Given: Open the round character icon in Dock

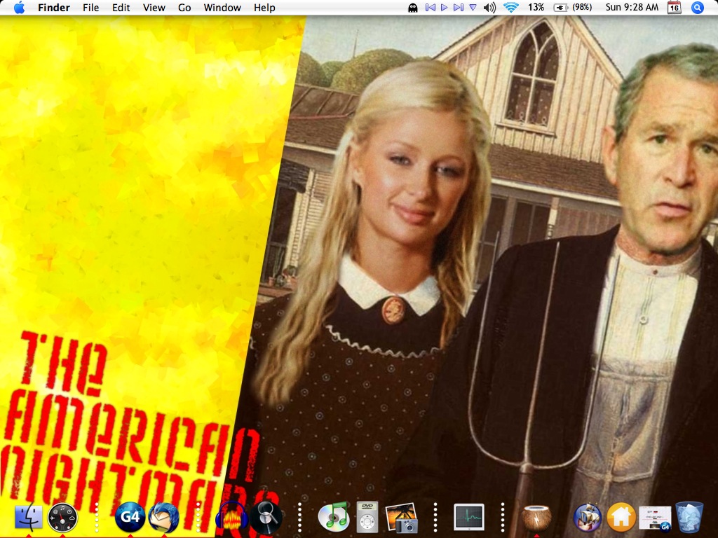Looking at the screenshot, I should click(588, 518).
